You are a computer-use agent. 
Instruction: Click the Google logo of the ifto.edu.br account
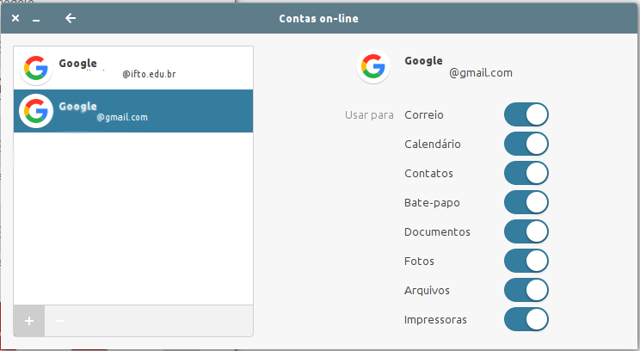click(36, 68)
